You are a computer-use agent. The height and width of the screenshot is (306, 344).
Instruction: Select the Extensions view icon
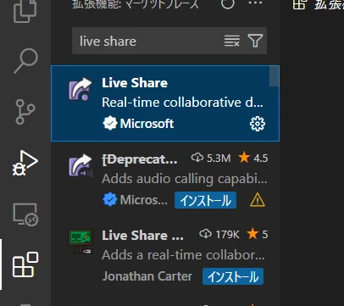25,264
